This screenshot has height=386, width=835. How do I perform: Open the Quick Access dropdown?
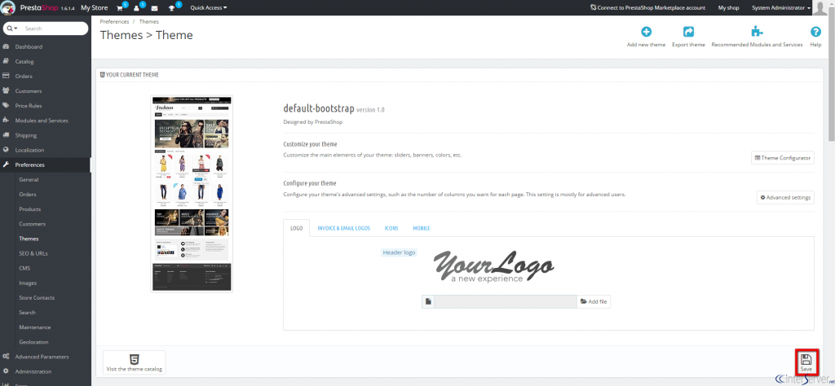pos(208,8)
